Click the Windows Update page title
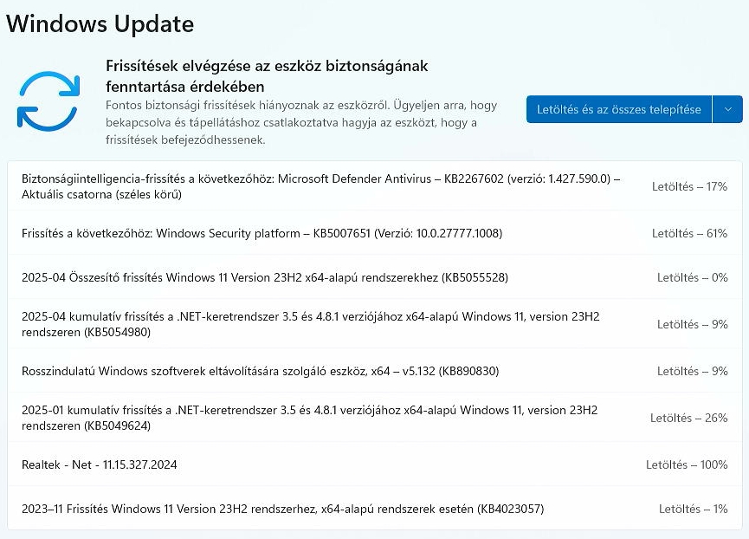Image resolution: width=749 pixels, height=539 pixels. click(x=100, y=23)
